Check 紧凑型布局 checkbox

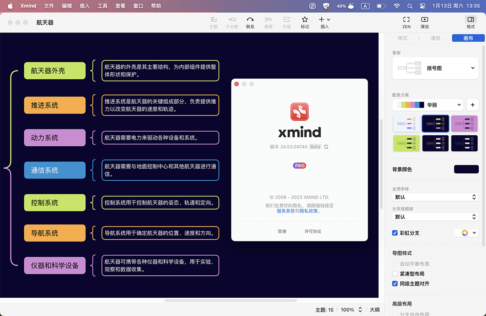pyautogui.click(x=395, y=274)
